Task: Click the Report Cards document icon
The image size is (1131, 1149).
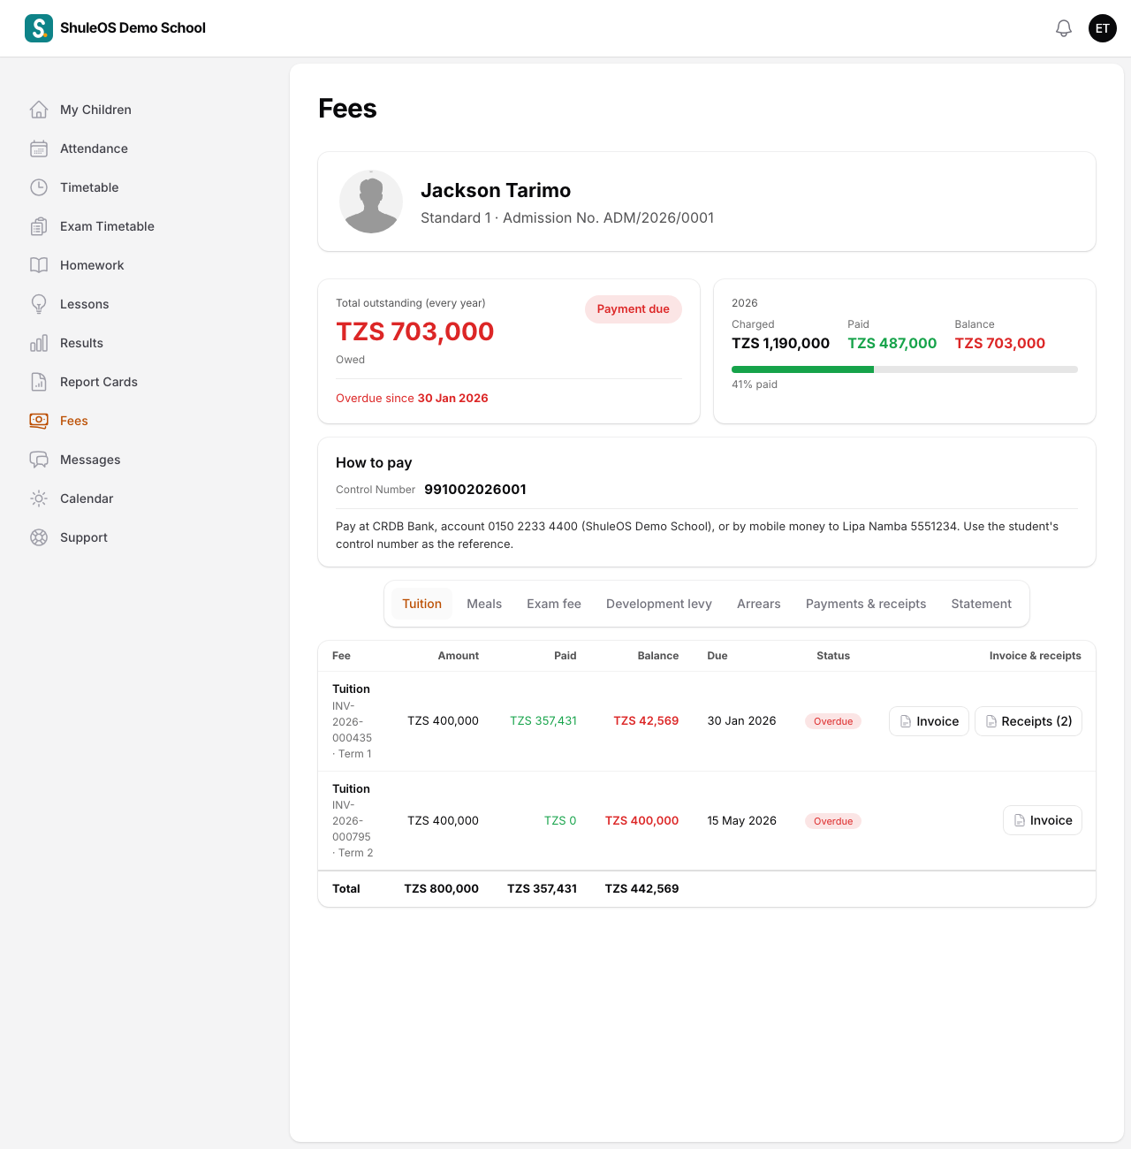Action: (39, 382)
